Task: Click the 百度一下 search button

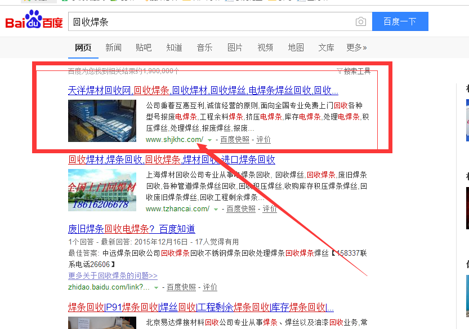Action: [400, 22]
